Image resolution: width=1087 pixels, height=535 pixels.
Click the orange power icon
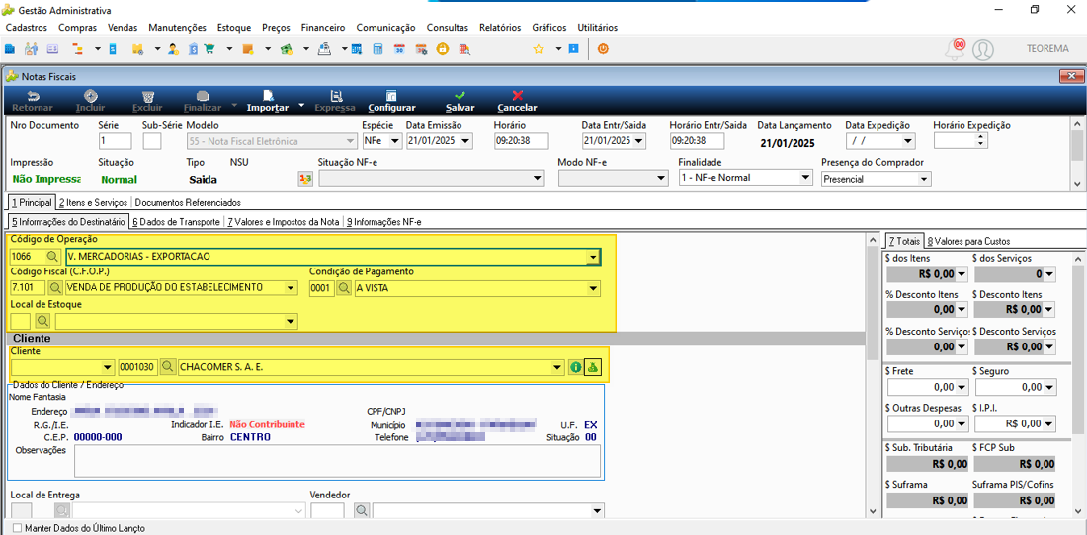click(x=603, y=49)
